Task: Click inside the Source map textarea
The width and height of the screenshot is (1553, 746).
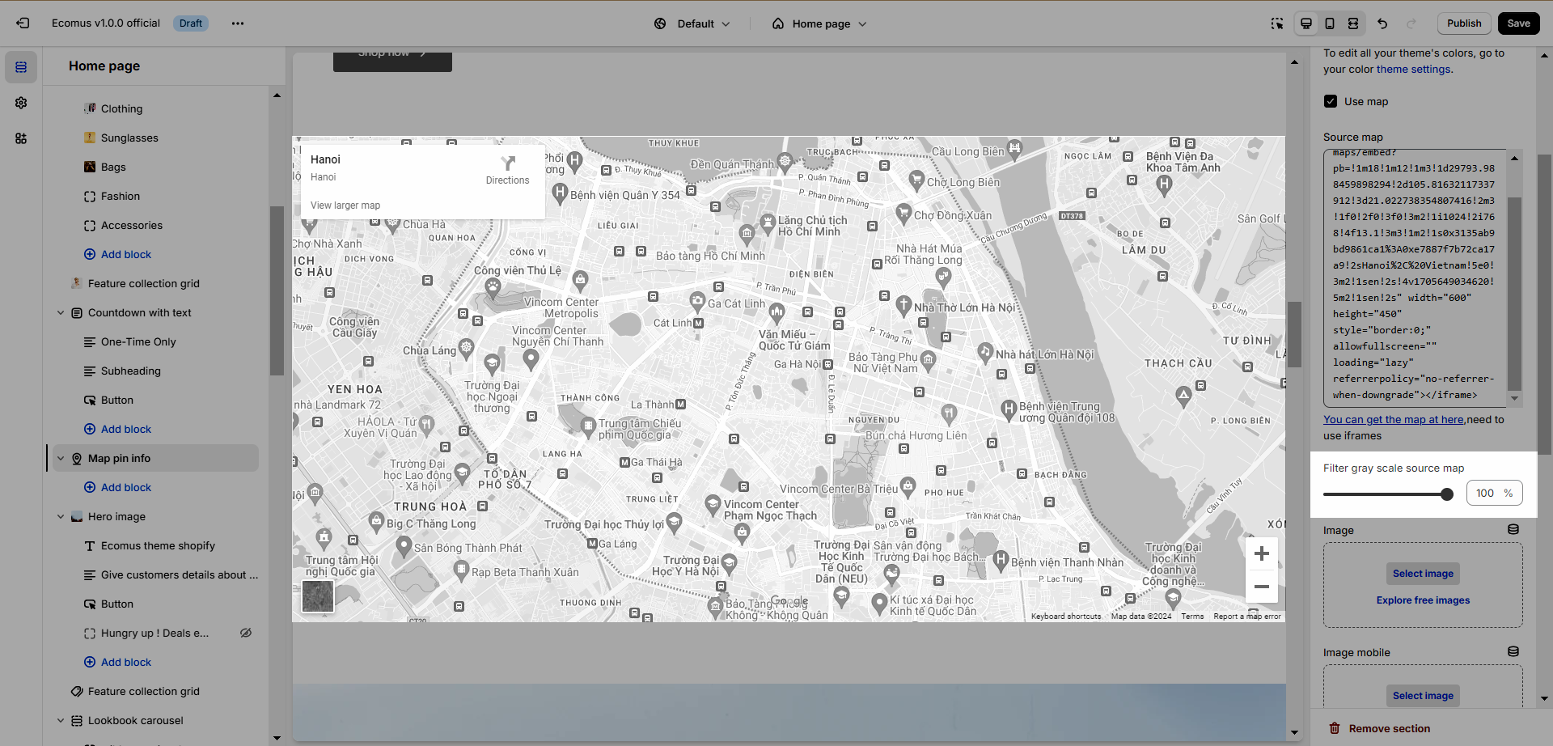Action: [1415, 278]
